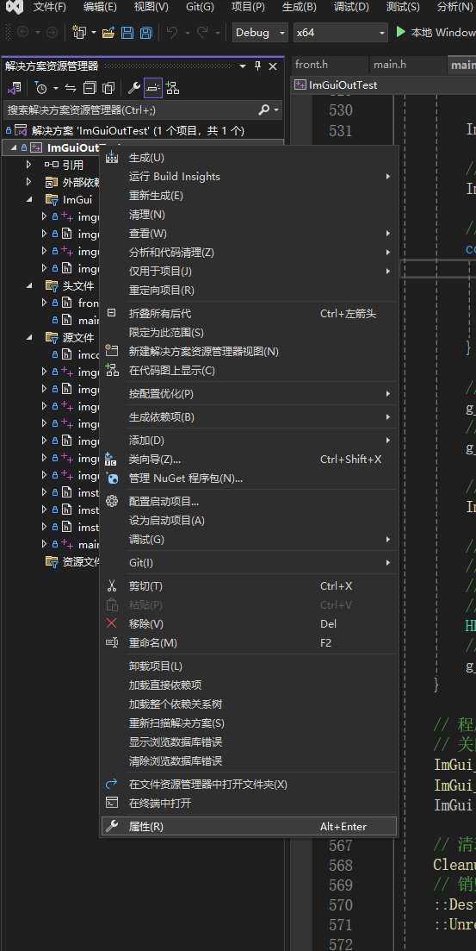Click the NuGet icon in the context menu
This screenshot has width=476, height=951.
tap(111, 478)
